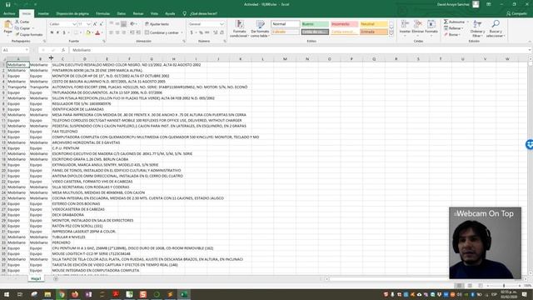The width and height of the screenshot is (533, 300).
Task: Apply the Entrada cell style
Action: 374,32
